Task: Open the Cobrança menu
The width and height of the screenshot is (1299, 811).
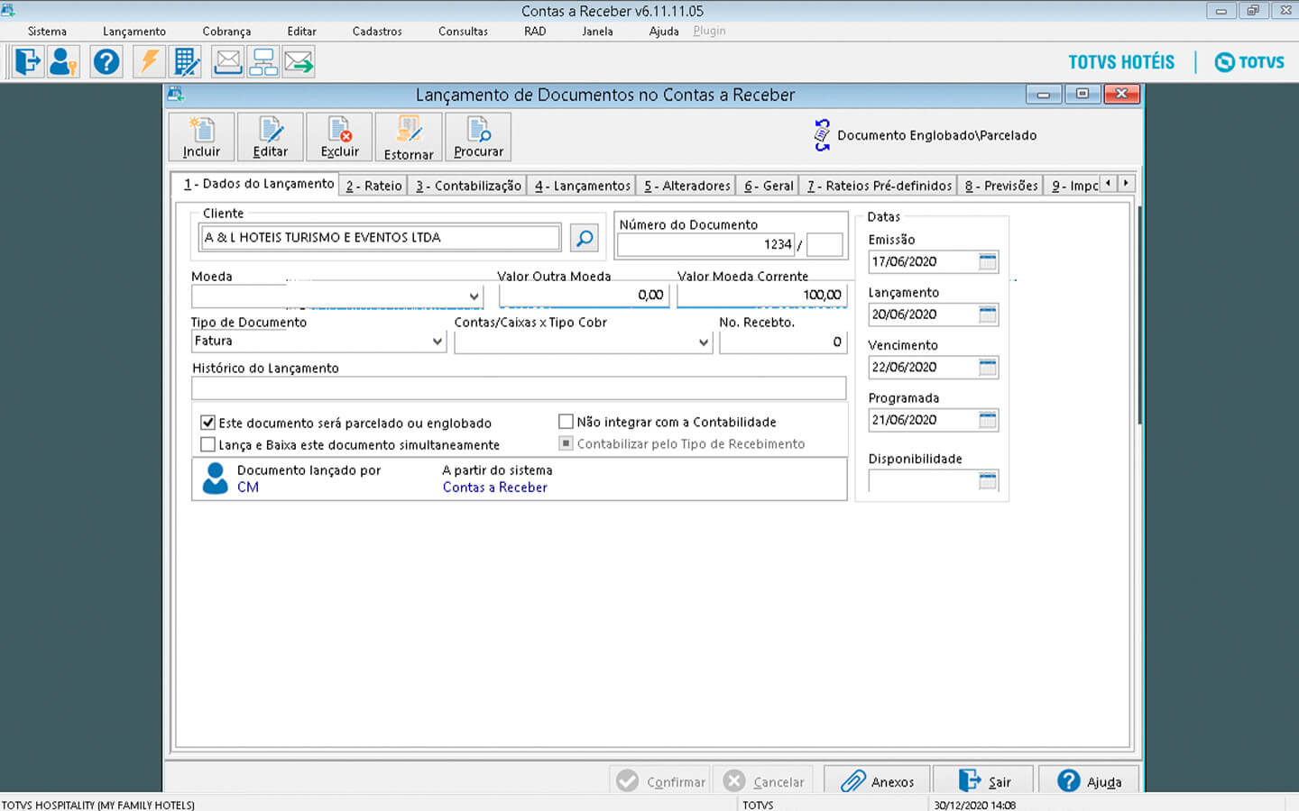Action: click(x=226, y=31)
